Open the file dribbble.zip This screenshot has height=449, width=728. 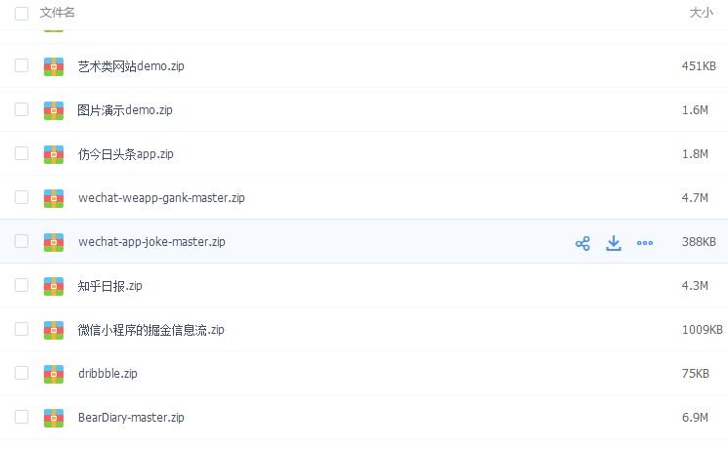107,374
